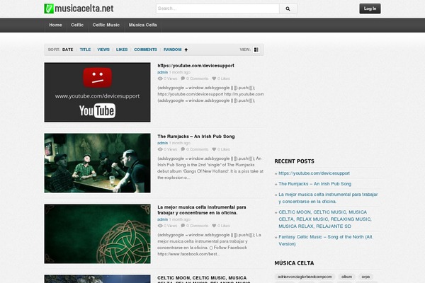Click the magnifier search button
Image resolution: width=425 pixels, height=283 pixels.
[288, 8]
